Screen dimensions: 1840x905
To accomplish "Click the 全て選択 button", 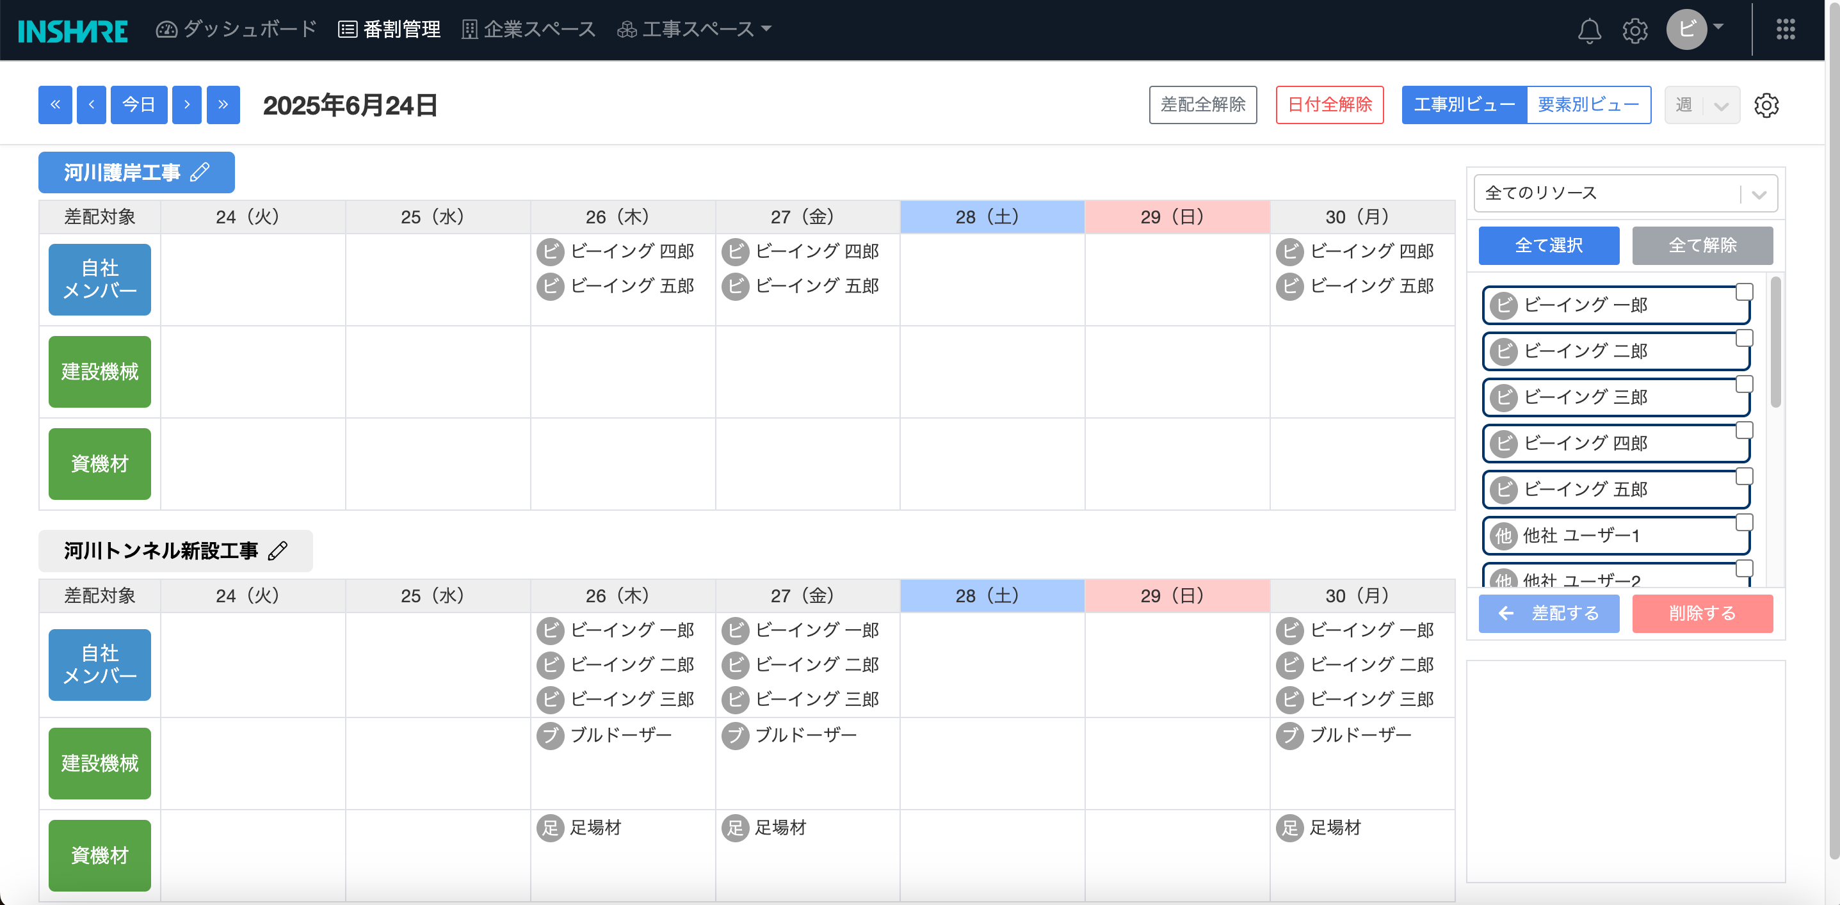I will (1549, 246).
